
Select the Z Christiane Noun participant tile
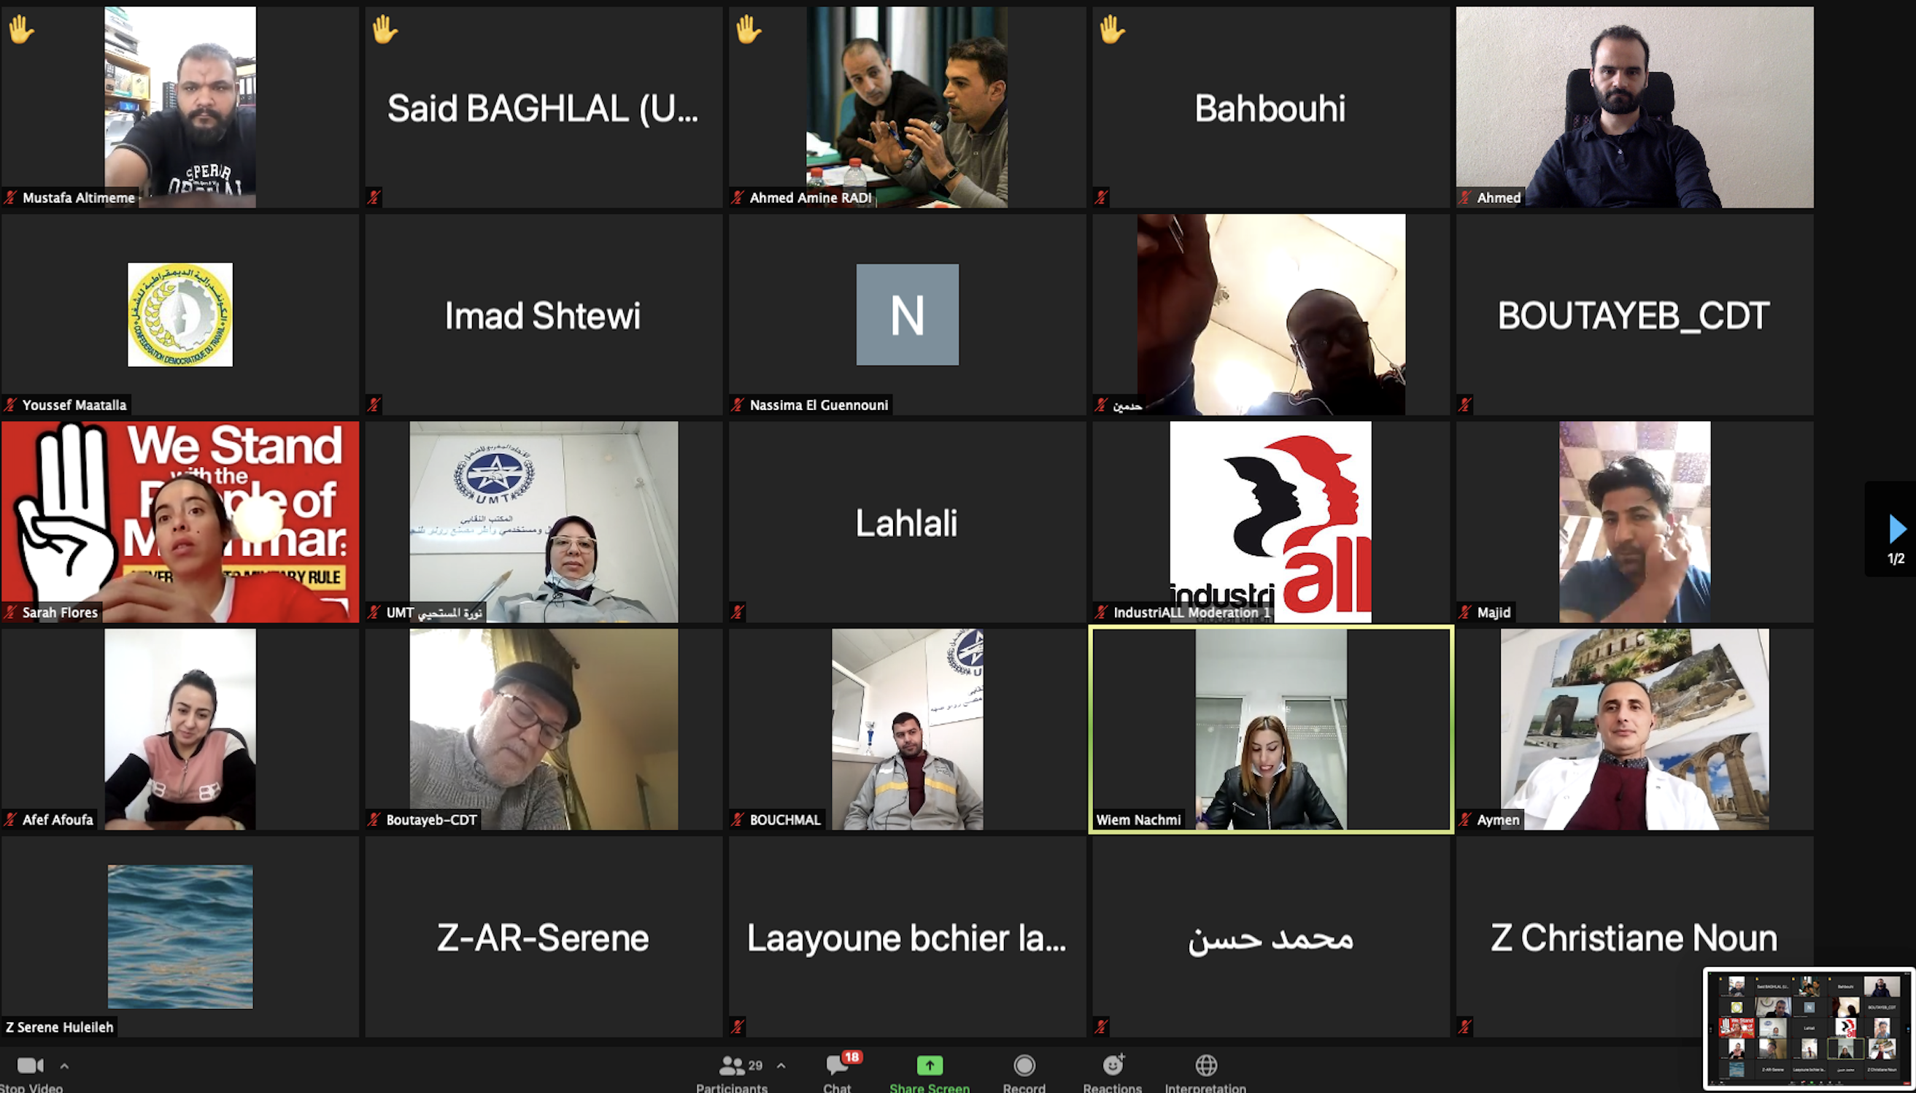click(1634, 936)
